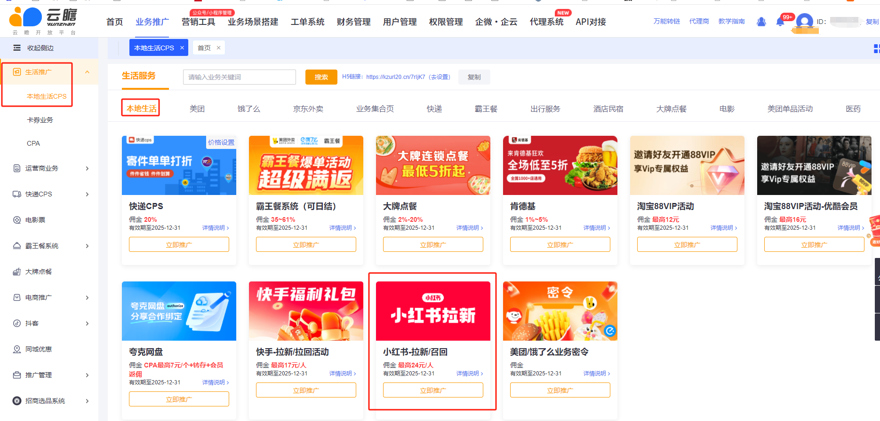880x421 pixels.
Task: Click the 云瞻 logo
Action: pos(43,21)
